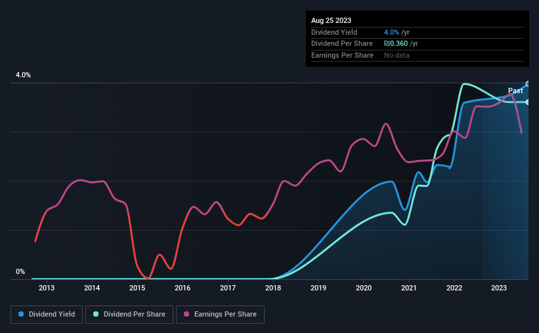Viewport: 539px width, 333px height.
Task: Select the 2013 x-axis label
Action: 47,288
